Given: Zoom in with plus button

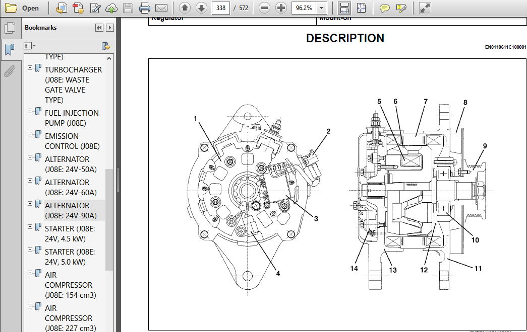Looking at the screenshot, I should point(280,8).
